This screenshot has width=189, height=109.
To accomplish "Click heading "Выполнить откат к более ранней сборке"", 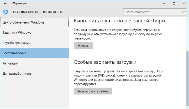I will (x=120, y=21).
